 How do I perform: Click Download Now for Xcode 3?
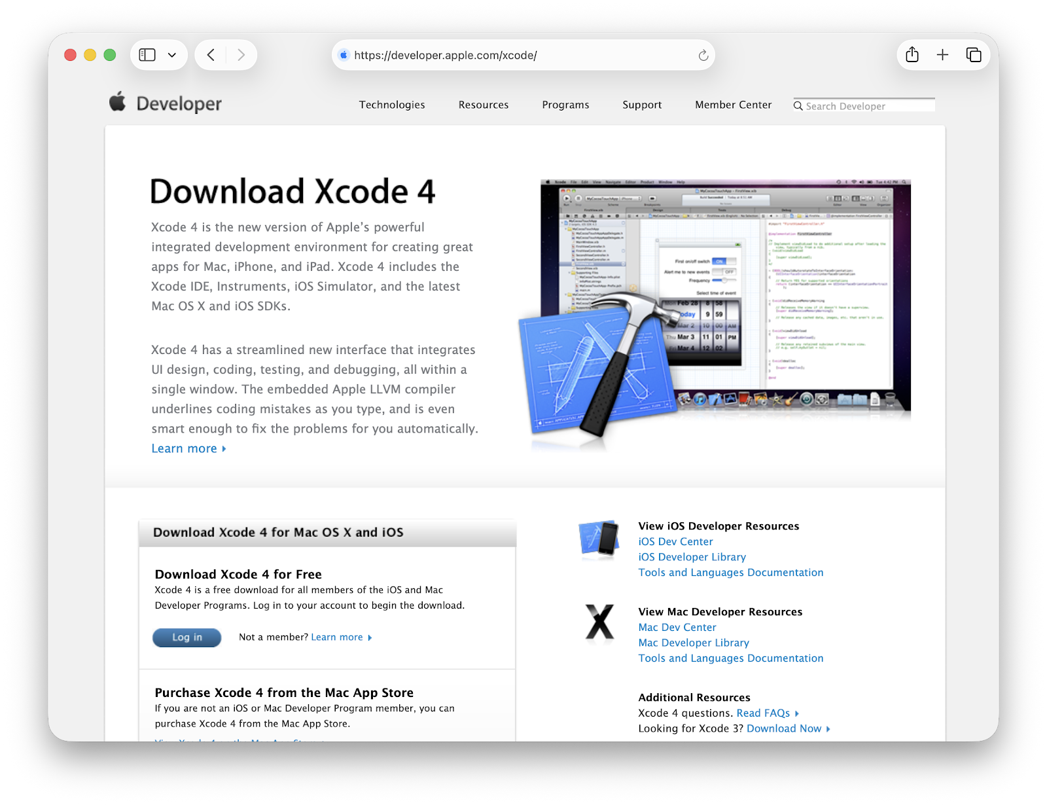pyautogui.click(x=788, y=728)
